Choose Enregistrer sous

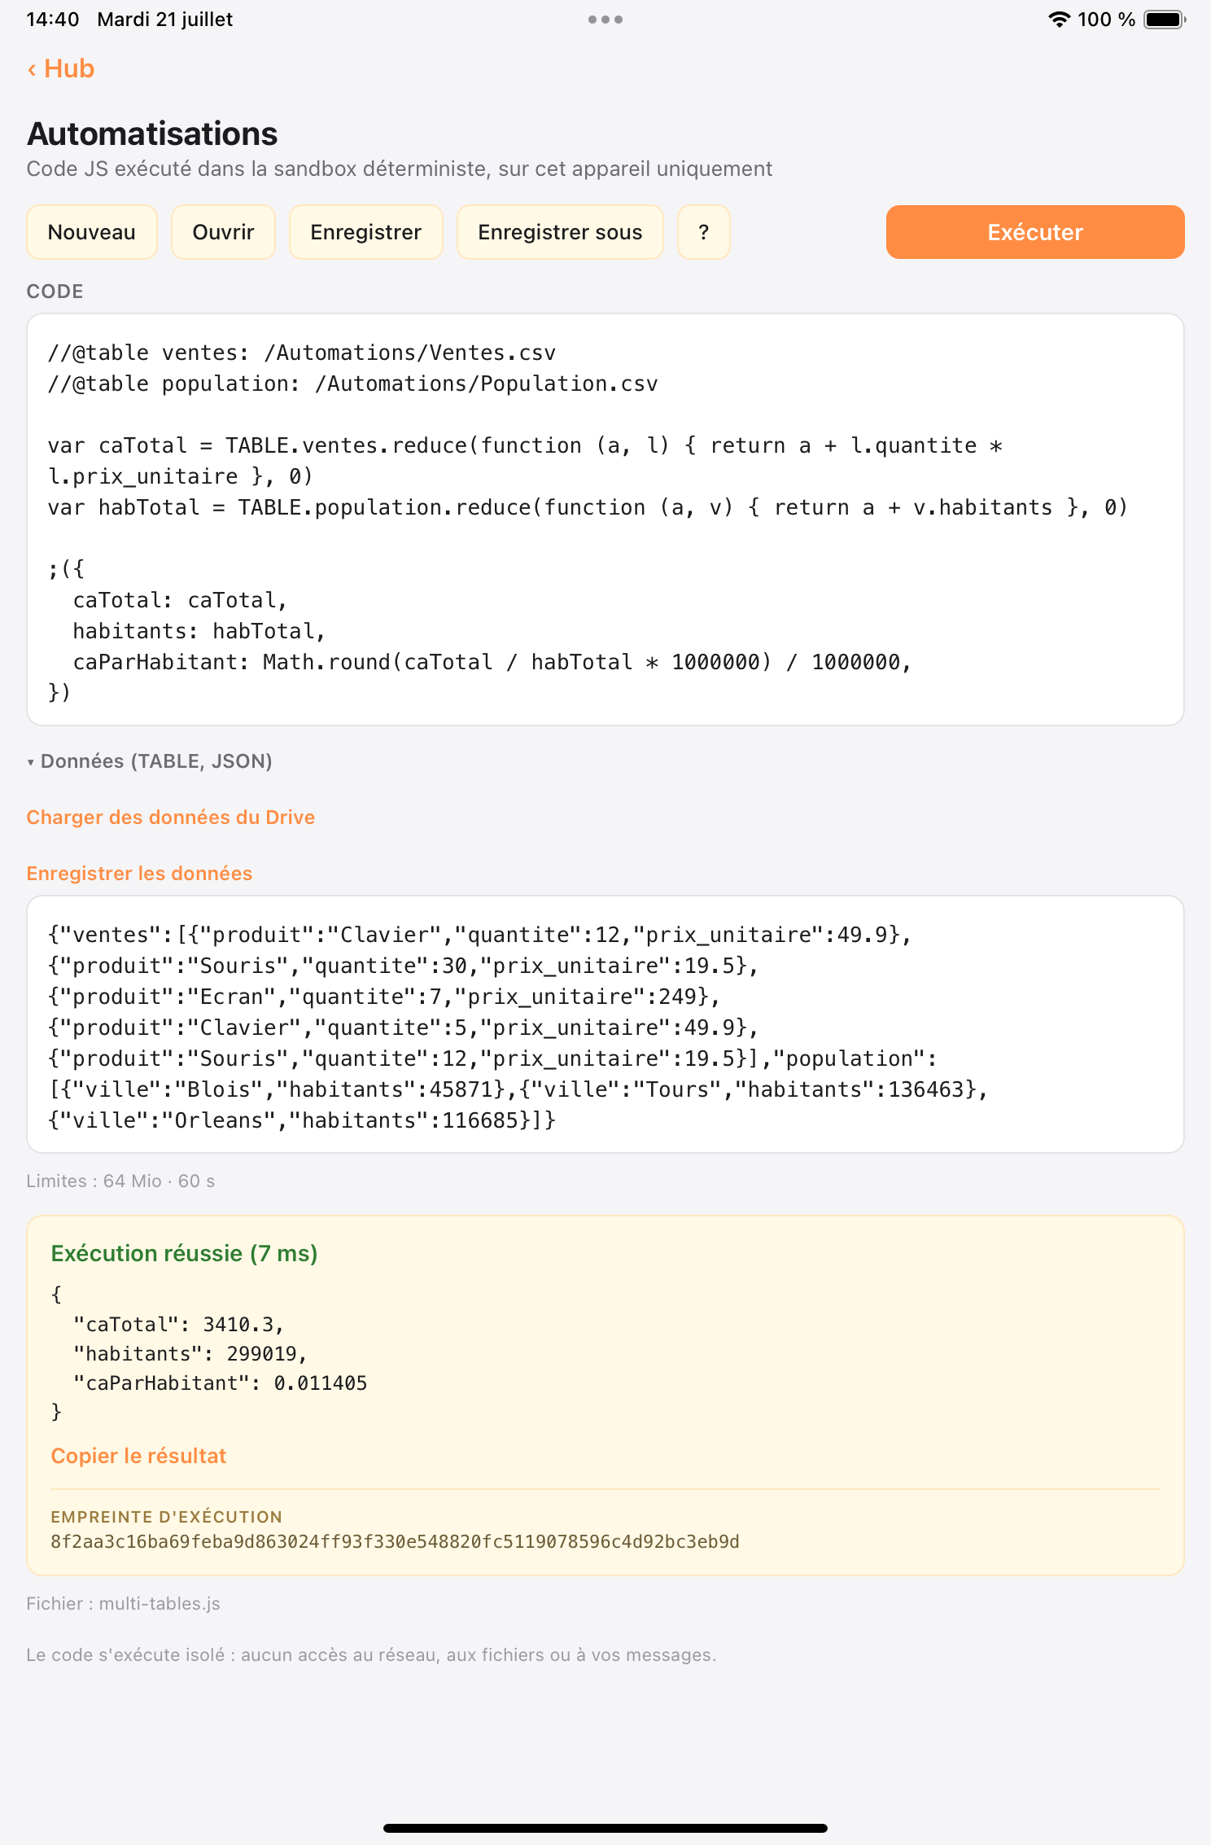pyautogui.click(x=561, y=232)
